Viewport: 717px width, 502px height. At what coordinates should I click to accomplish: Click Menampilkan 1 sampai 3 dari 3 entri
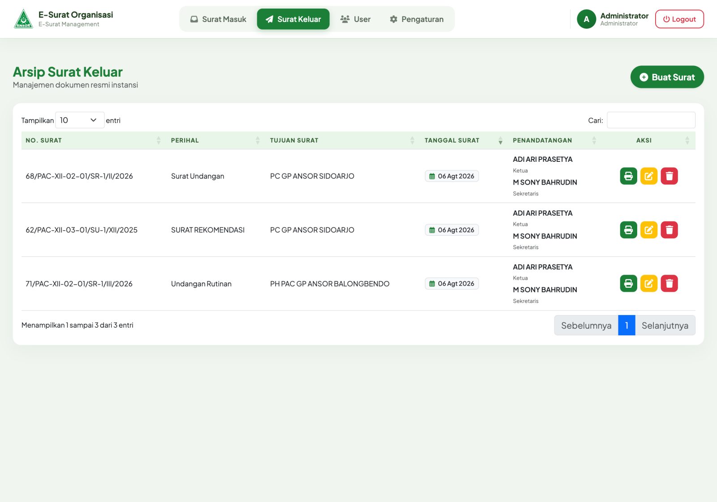pos(78,325)
